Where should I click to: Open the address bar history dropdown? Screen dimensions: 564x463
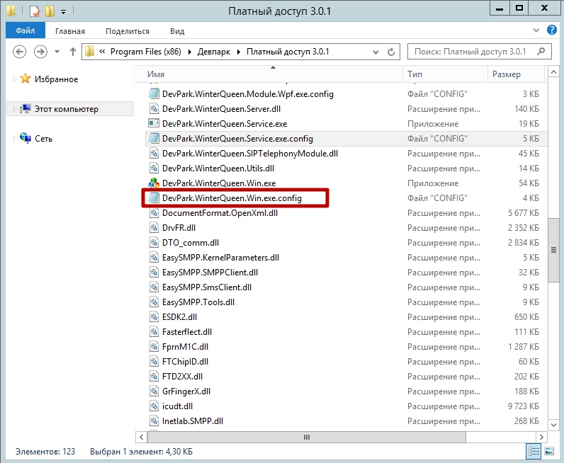click(378, 52)
